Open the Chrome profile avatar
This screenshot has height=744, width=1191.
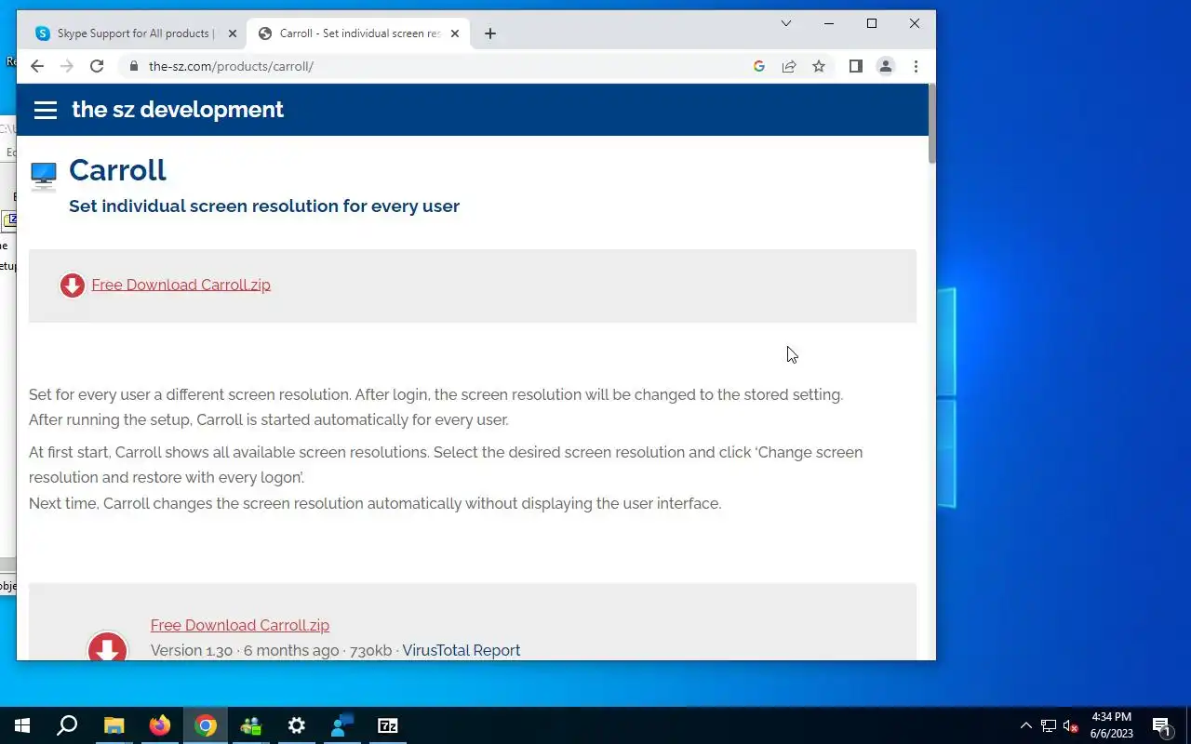(886, 66)
